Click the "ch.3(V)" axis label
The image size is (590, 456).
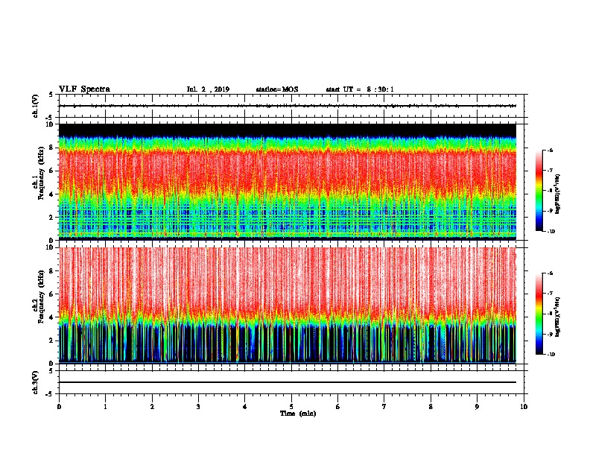pyautogui.click(x=36, y=382)
